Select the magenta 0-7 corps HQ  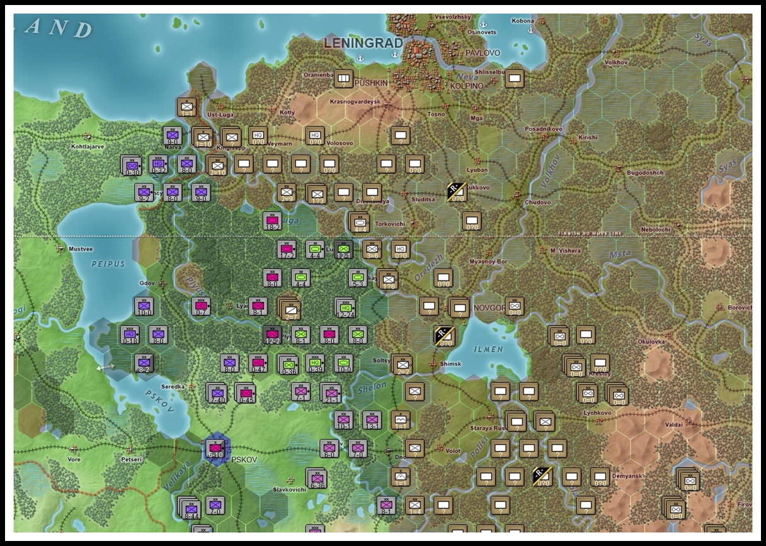pyautogui.click(x=201, y=306)
